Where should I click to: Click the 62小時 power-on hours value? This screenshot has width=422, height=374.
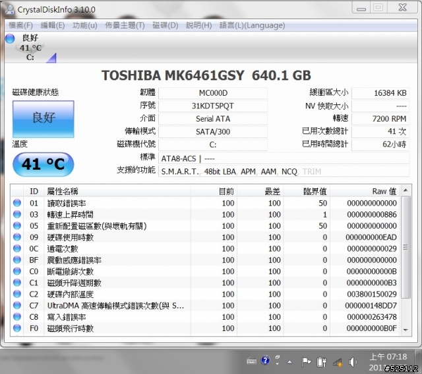tap(380, 145)
